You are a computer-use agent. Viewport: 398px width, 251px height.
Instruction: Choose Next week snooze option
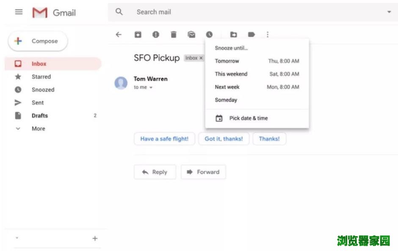pos(257,87)
